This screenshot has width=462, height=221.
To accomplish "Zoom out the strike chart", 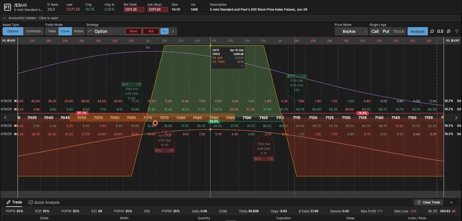I will tap(432, 31).
